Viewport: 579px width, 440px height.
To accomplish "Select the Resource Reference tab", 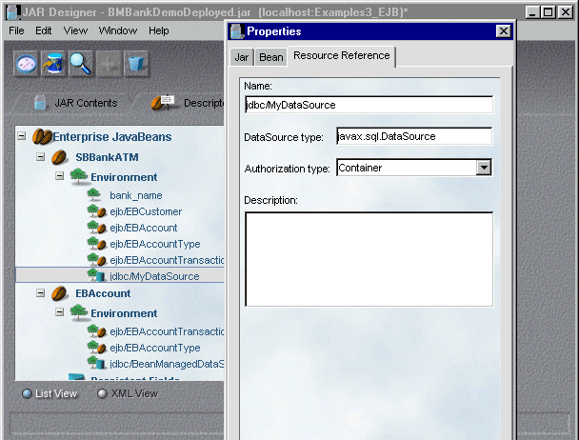I will [342, 56].
